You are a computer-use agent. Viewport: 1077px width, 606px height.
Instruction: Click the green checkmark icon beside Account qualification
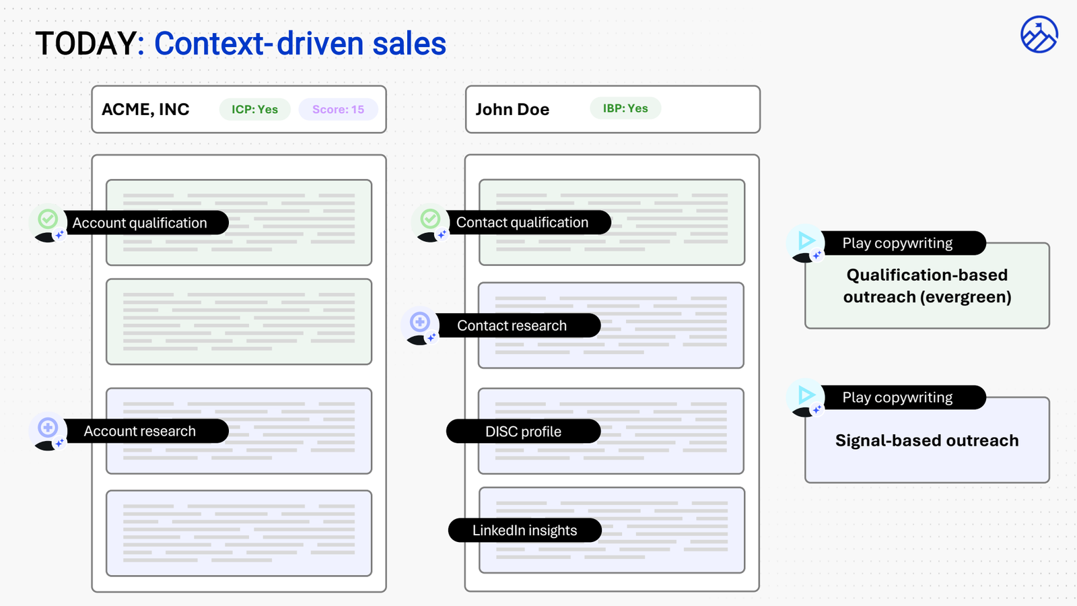click(48, 219)
